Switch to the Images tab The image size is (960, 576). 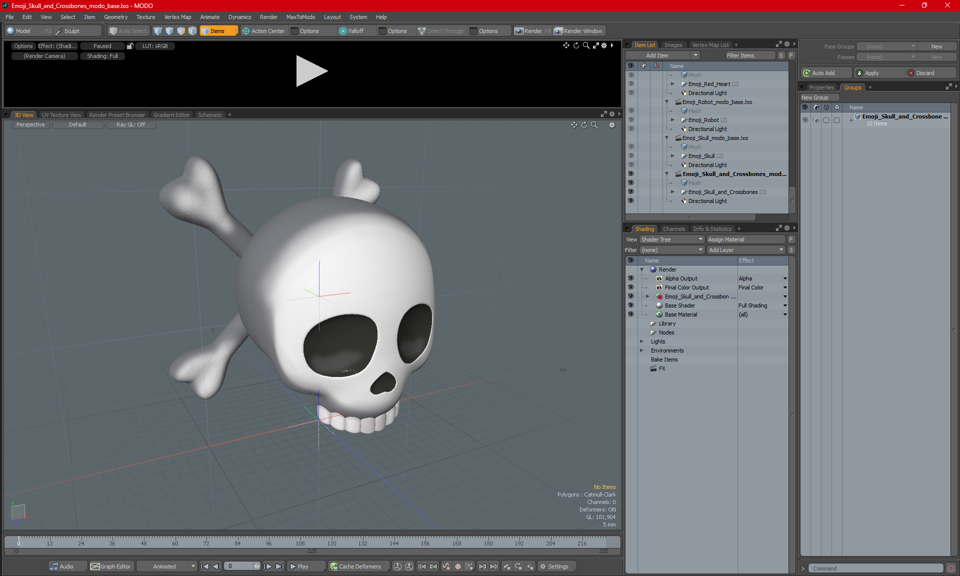click(x=673, y=45)
